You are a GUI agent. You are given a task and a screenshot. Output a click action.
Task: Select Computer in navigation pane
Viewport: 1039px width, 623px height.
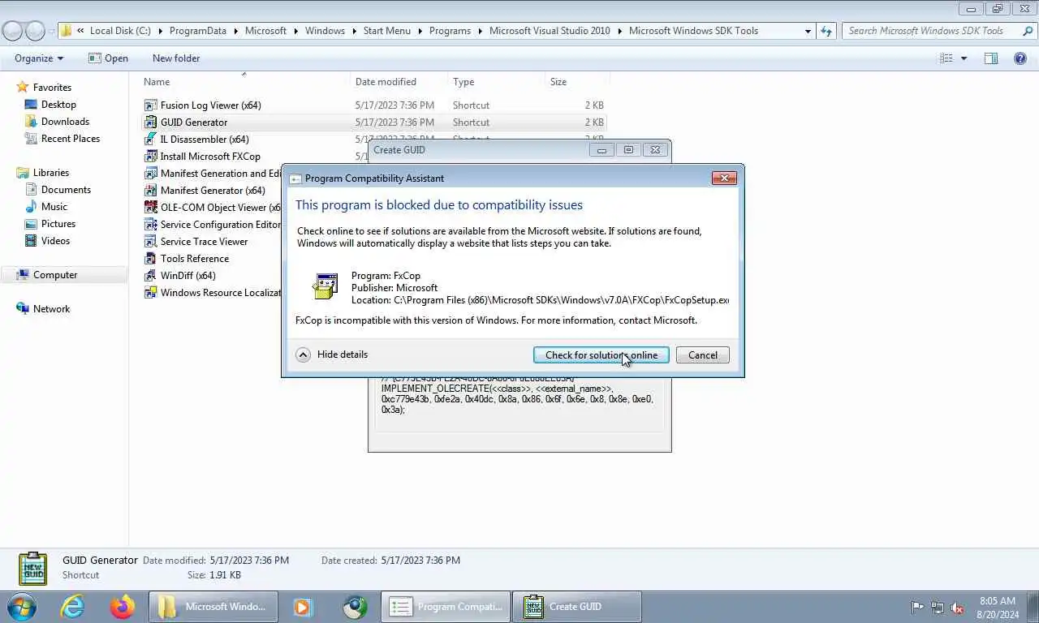click(x=55, y=275)
